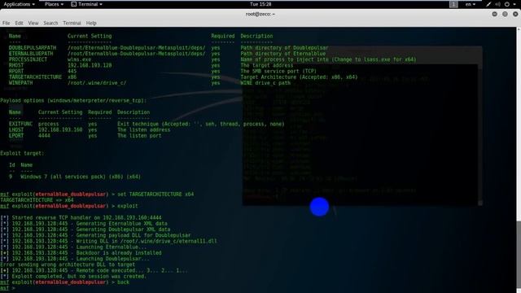The width and height of the screenshot is (521, 293).
Task: Click the 'Started reverse TCP handler' line
Action: [x=87, y=218]
